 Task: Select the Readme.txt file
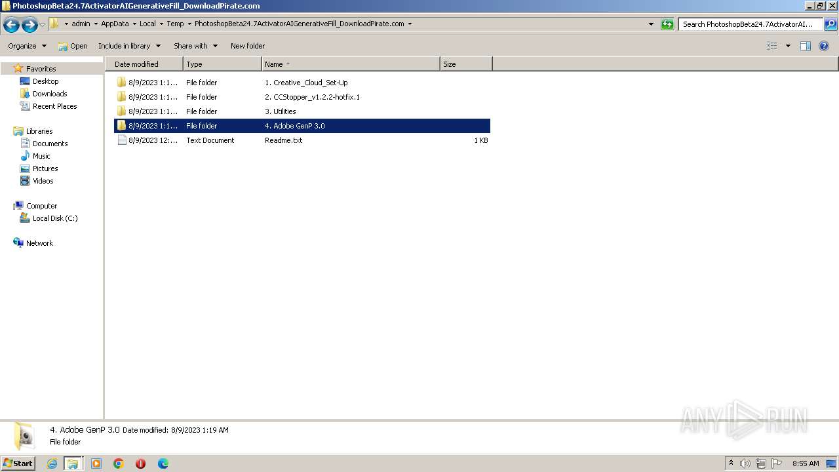click(x=302, y=140)
